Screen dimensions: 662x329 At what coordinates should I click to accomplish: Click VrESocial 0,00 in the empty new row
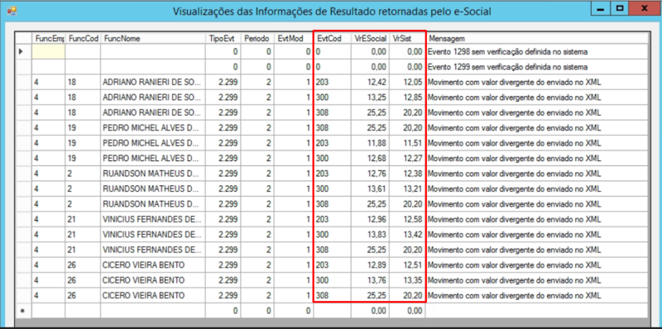(370, 311)
